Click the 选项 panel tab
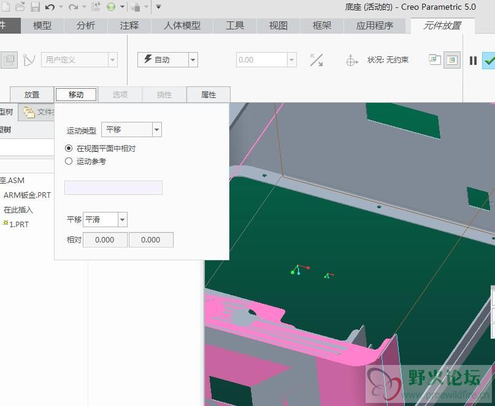Image resolution: width=495 pixels, height=406 pixels. tap(120, 94)
